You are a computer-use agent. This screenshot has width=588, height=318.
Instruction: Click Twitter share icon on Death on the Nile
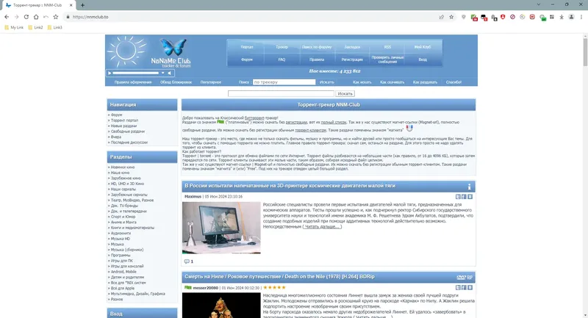(x=458, y=288)
